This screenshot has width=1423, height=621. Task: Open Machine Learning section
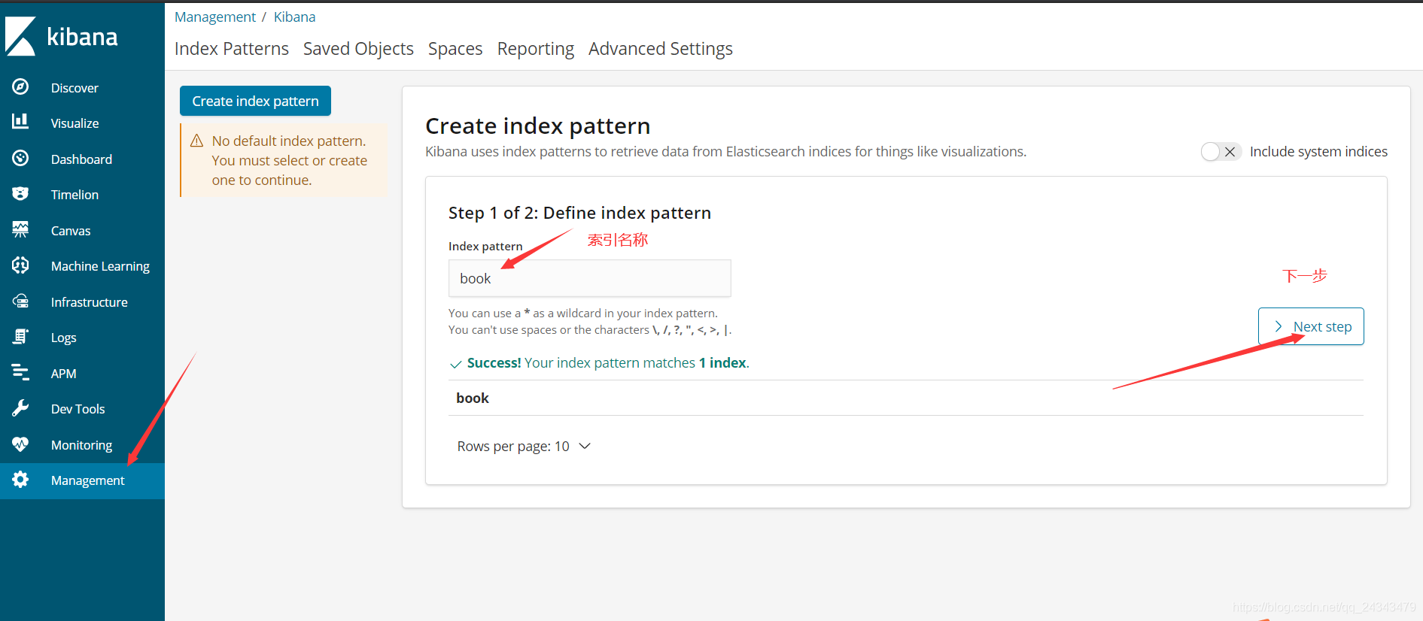(100, 266)
